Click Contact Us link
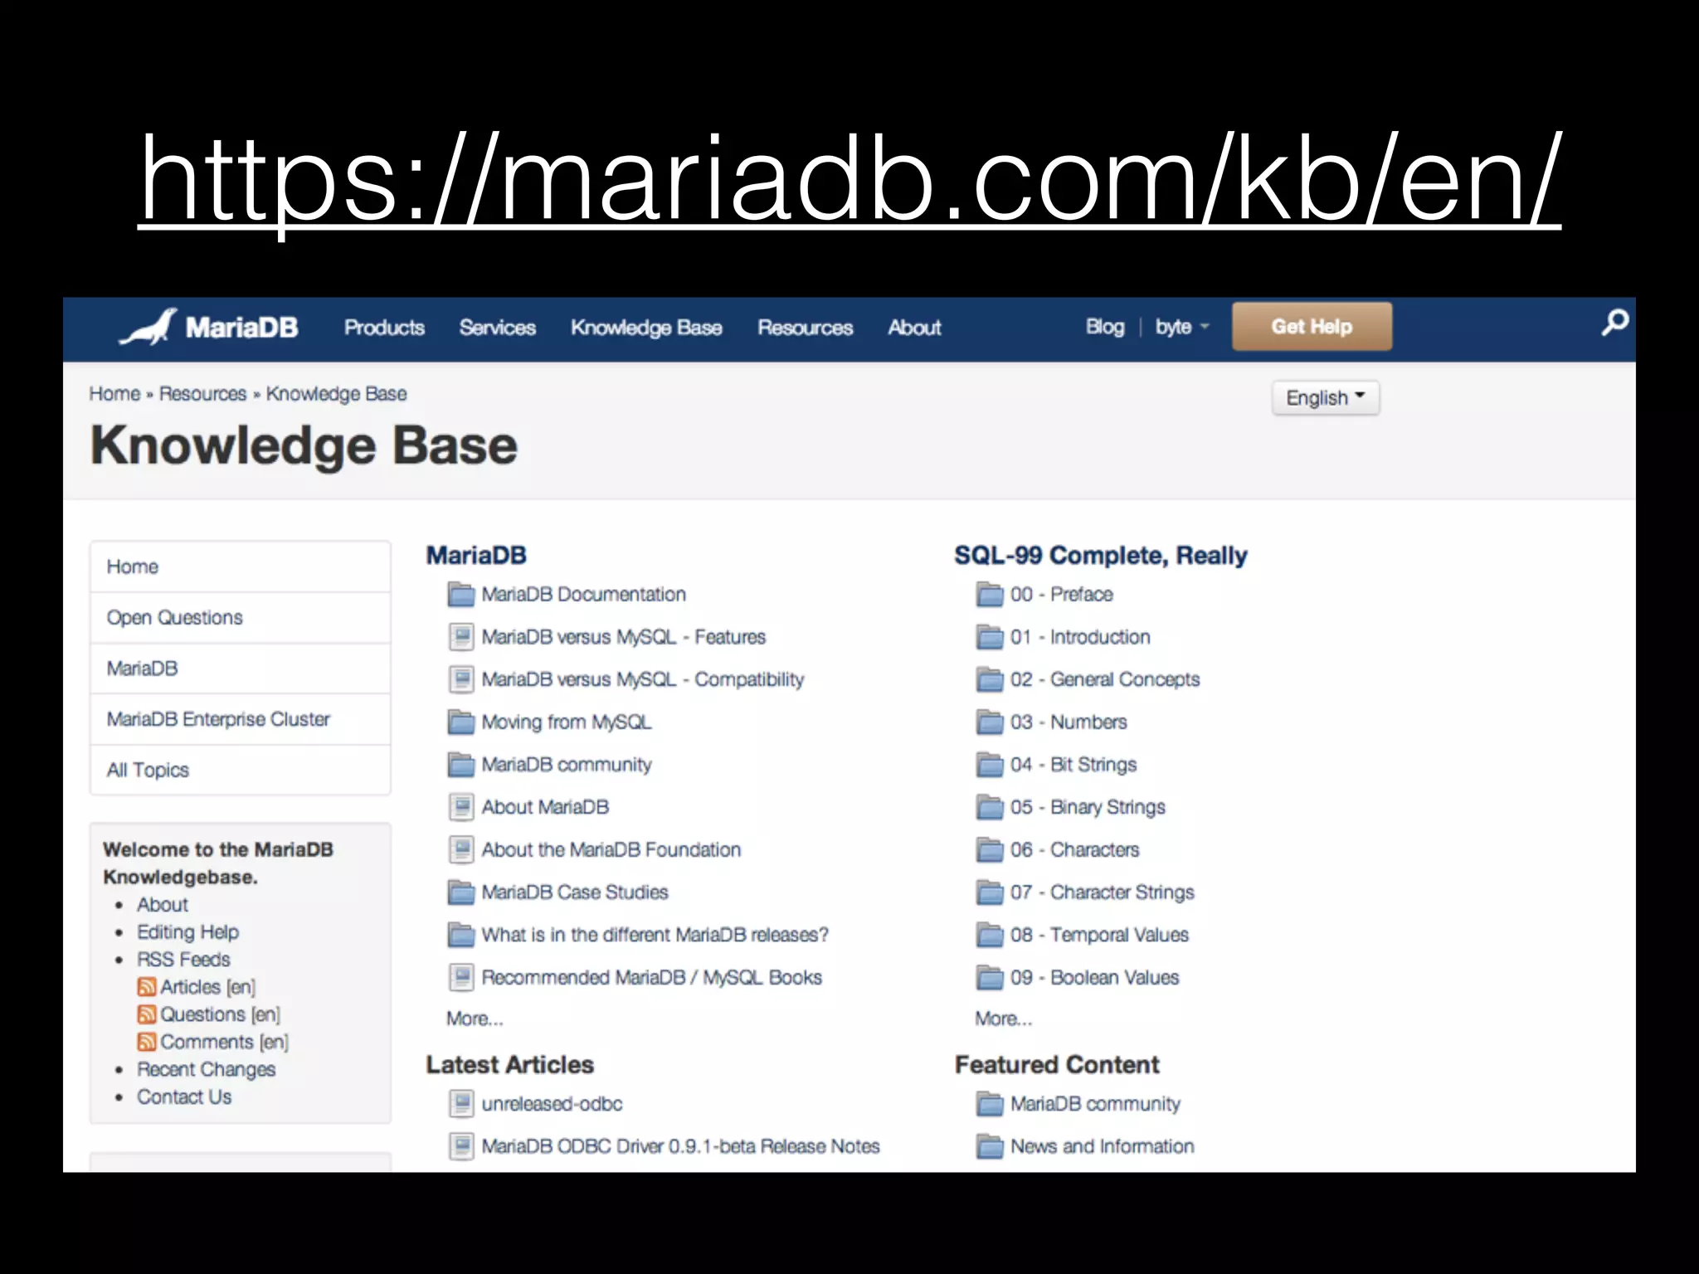This screenshot has height=1274, width=1699. point(184,1097)
